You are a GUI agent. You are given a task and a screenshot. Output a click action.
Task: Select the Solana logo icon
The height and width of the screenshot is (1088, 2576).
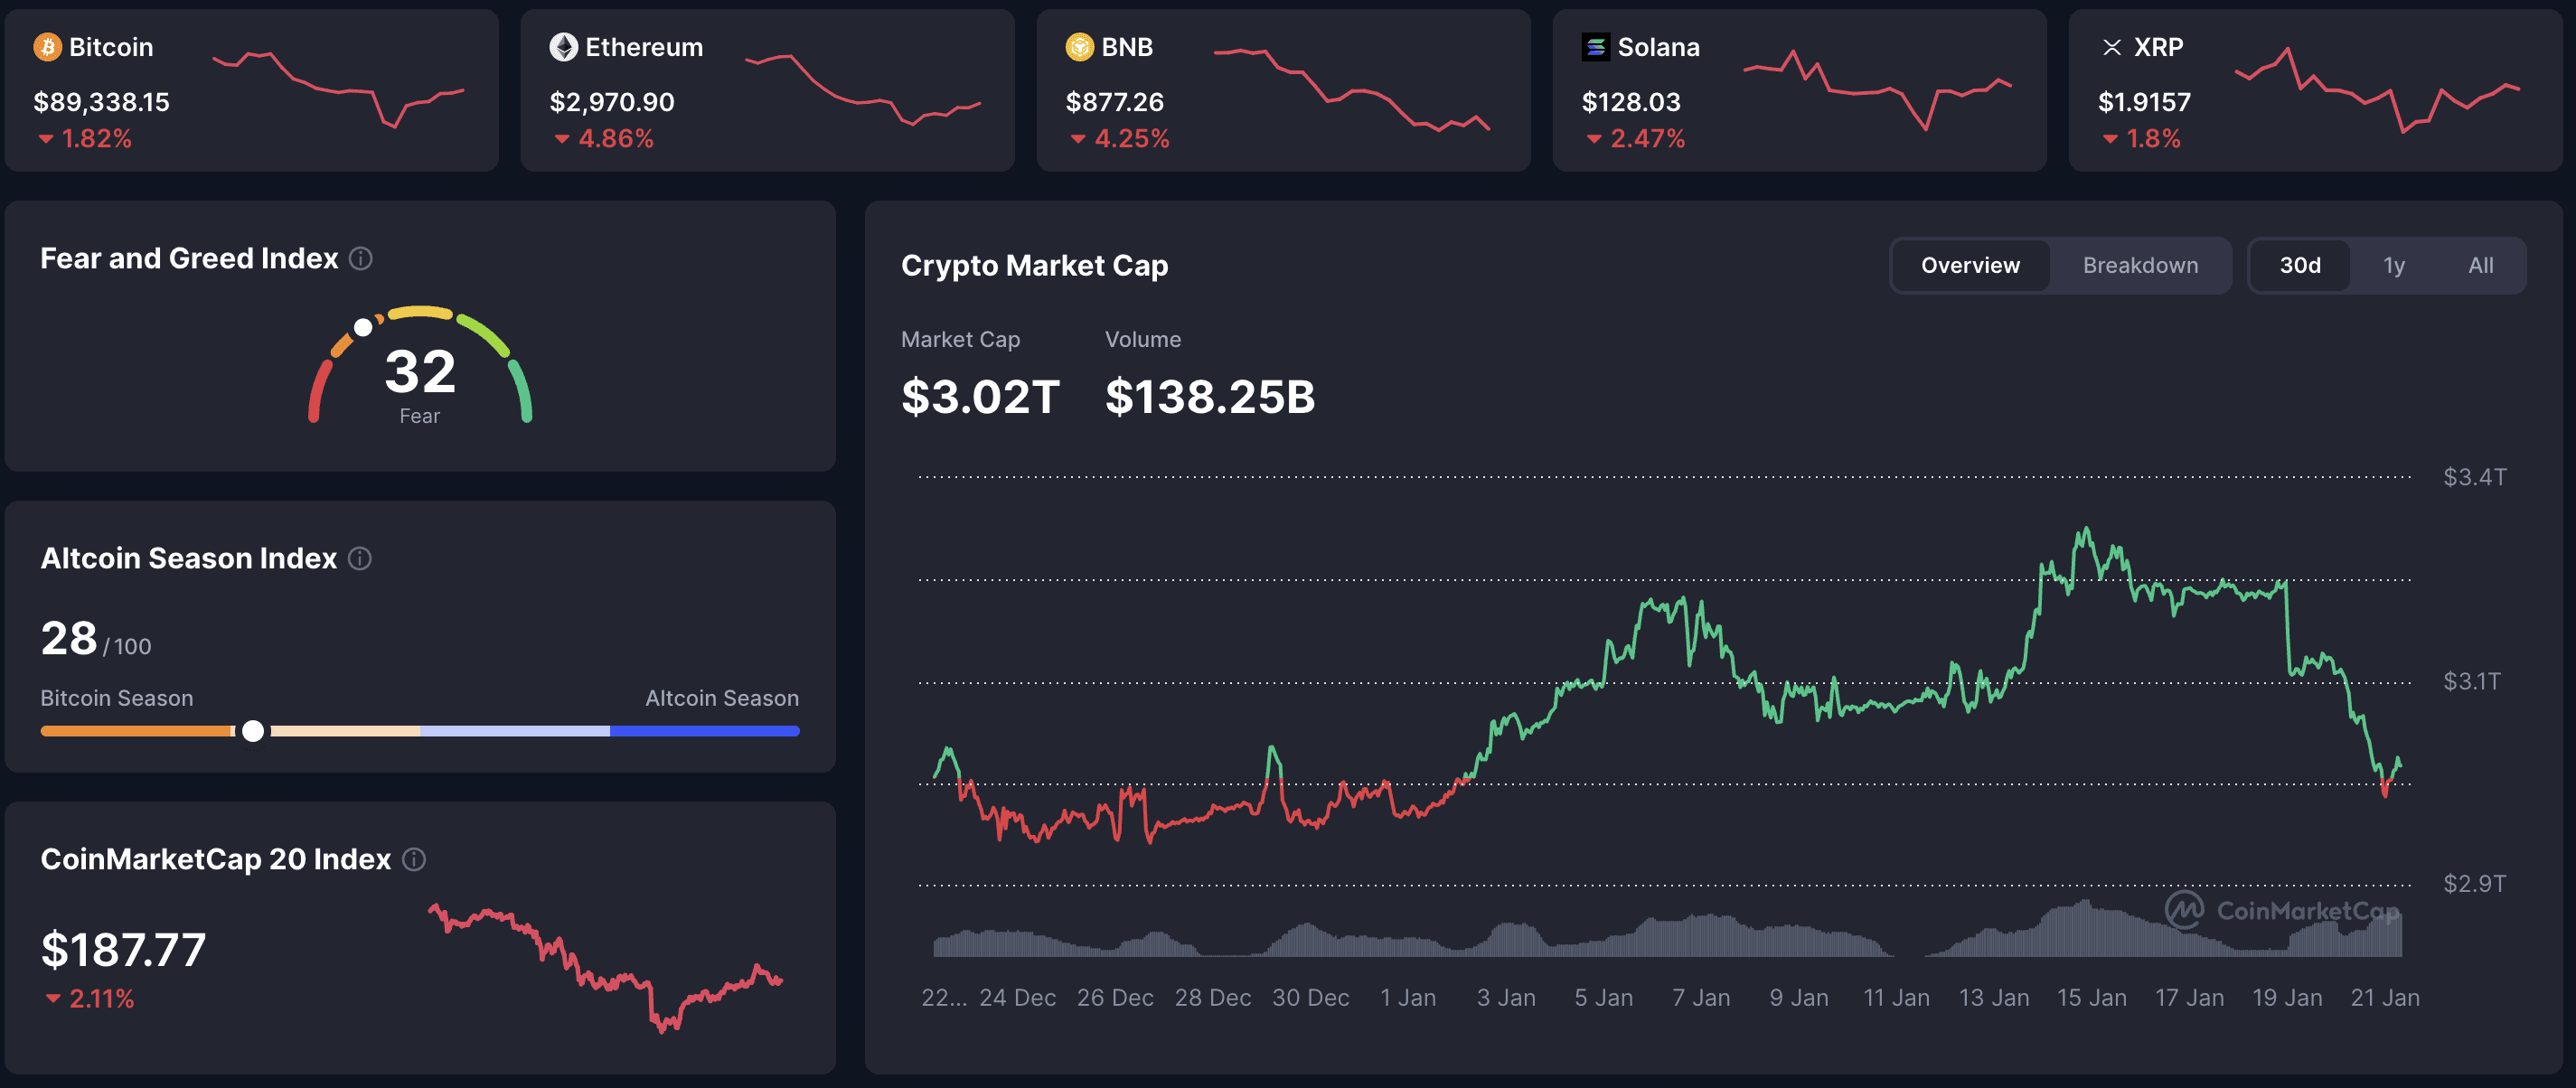point(1596,46)
